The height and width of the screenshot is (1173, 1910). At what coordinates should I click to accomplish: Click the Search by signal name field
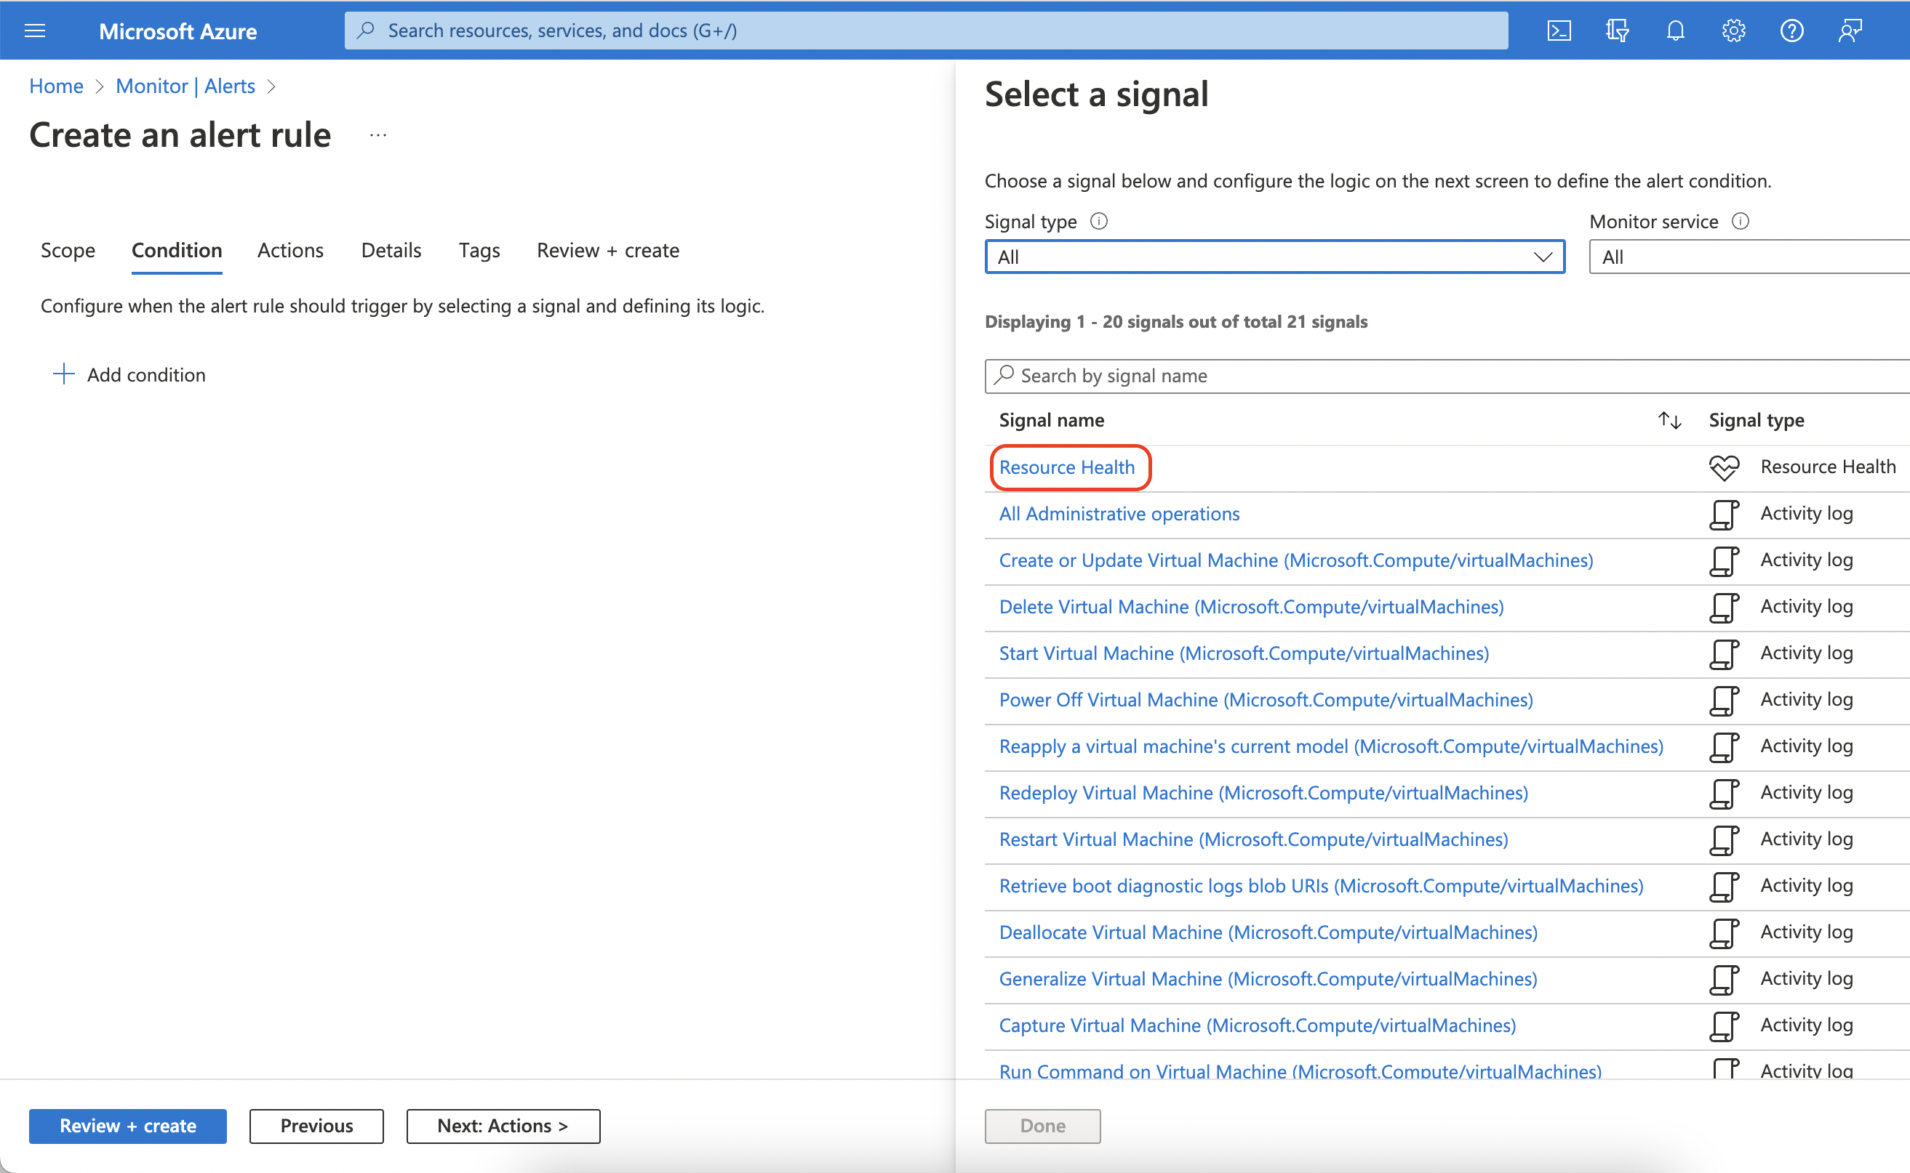(1445, 376)
